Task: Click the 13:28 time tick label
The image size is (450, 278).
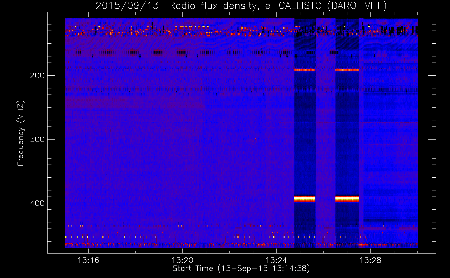Action: click(370, 260)
